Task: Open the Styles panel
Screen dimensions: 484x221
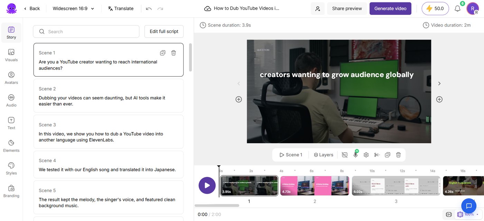Action: tap(11, 169)
